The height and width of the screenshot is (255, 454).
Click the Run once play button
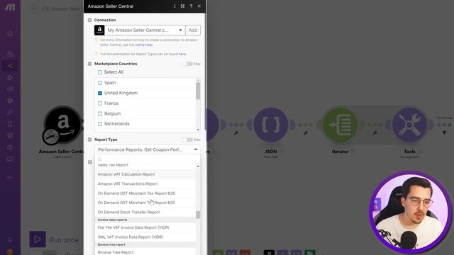pyautogui.click(x=38, y=239)
